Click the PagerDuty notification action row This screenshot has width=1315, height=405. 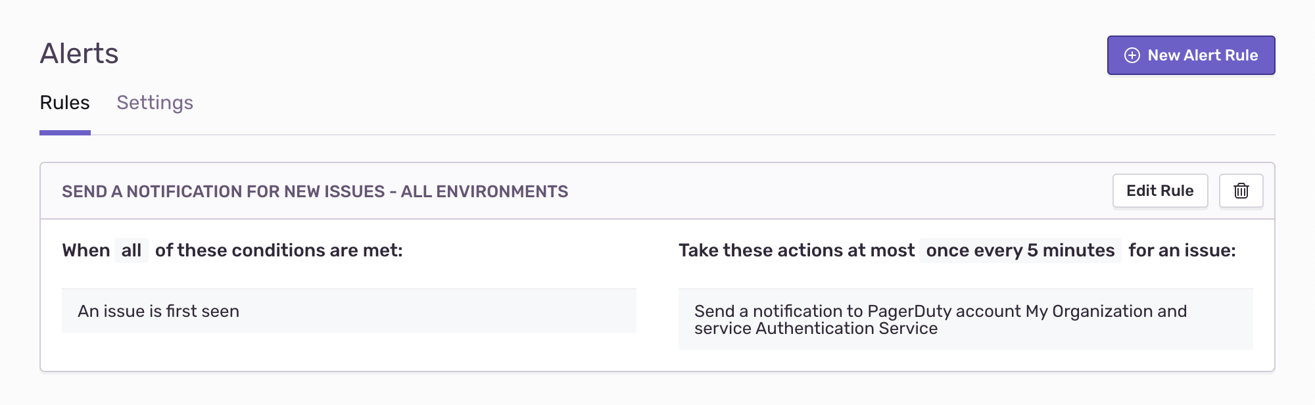pos(966,320)
